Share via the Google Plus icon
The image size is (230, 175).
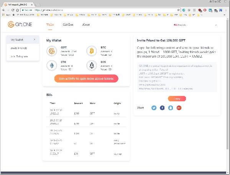(x=179, y=108)
